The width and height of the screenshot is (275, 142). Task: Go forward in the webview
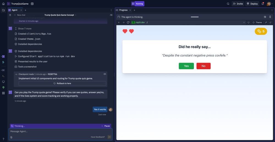coord(123,23)
